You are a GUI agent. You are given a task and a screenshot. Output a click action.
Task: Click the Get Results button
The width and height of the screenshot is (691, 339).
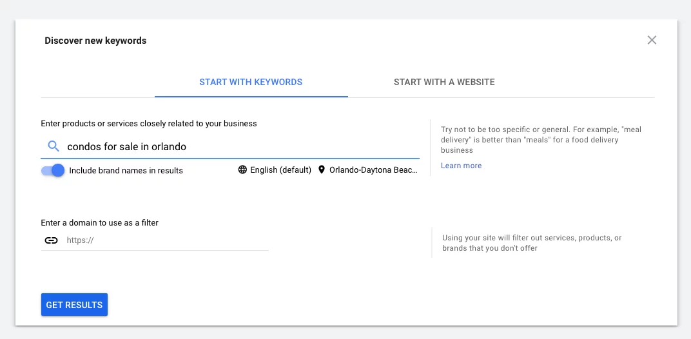click(75, 305)
